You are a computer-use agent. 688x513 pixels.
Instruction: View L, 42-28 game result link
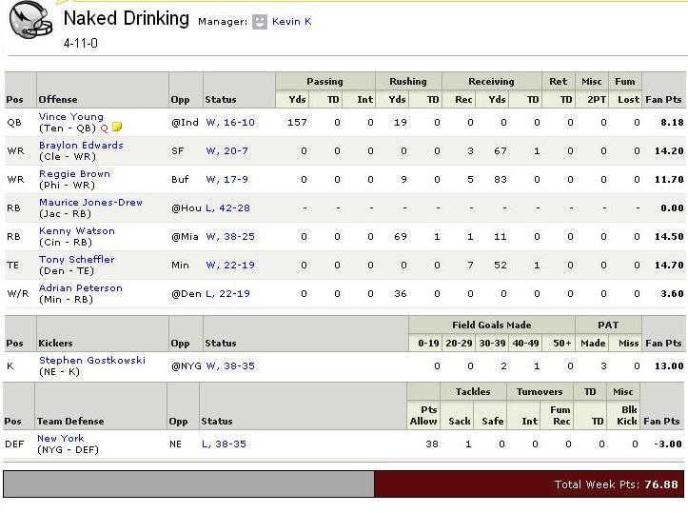coord(227,208)
